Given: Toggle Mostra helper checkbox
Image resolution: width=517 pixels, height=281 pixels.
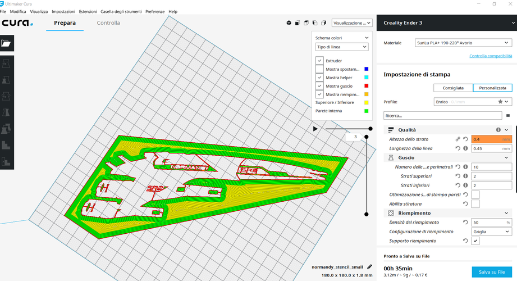Looking at the screenshot, I should pos(319,78).
